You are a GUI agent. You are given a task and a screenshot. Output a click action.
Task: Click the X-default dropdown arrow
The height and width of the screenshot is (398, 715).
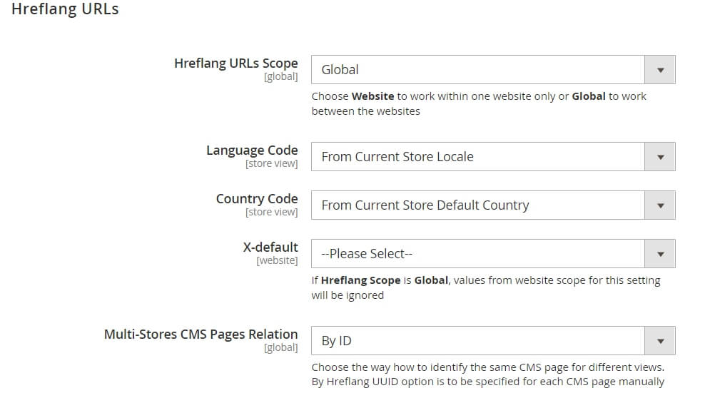click(x=660, y=254)
